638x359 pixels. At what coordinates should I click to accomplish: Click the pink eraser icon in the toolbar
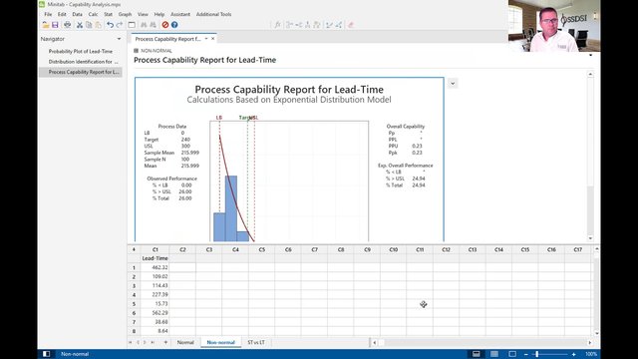(351, 25)
